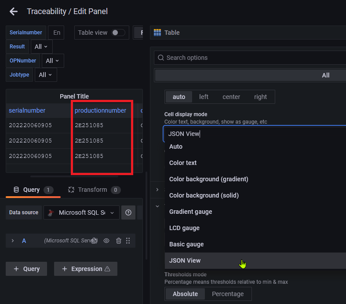Collapse the expanded options section chevron
Screen dimensions: 346x304
[x=157, y=206]
